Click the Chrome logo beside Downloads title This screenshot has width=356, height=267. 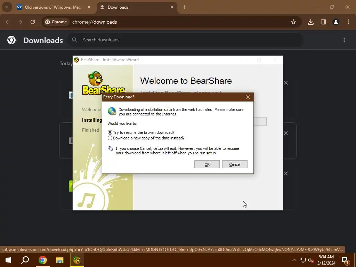coord(11,40)
